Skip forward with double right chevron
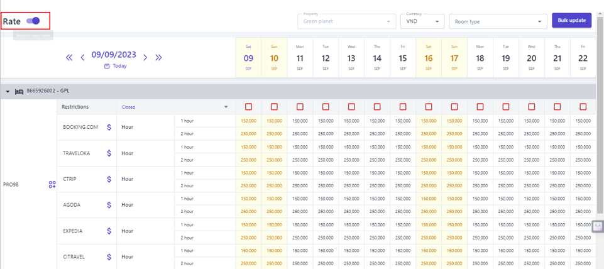The width and height of the screenshot is (604, 269). click(x=158, y=58)
